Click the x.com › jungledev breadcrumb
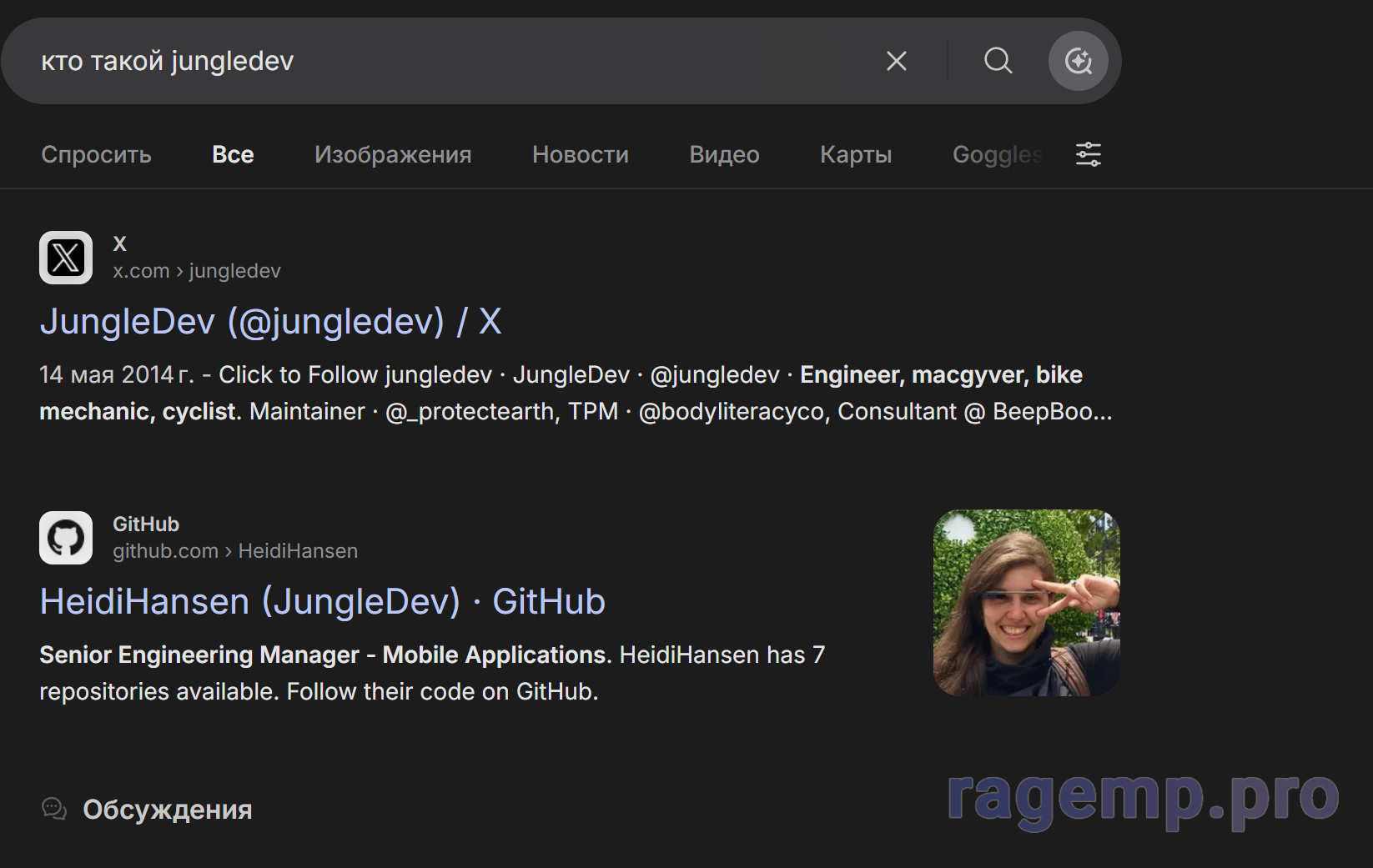The width and height of the screenshot is (1373, 868). coord(197,271)
